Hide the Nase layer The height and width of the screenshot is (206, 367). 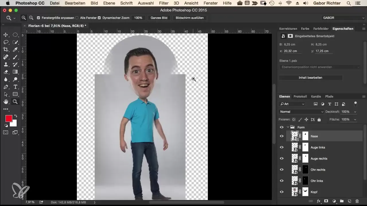pos(282,136)
